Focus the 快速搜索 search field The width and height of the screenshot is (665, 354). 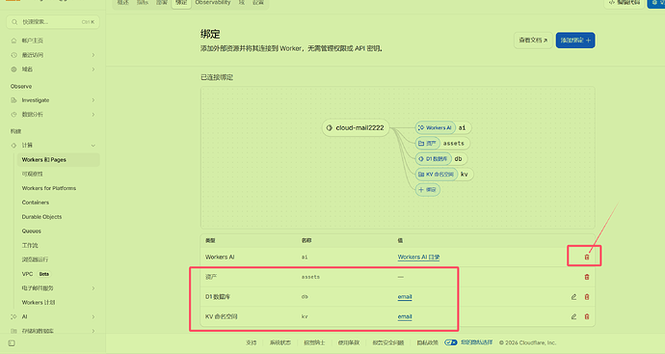coord(53,21)
